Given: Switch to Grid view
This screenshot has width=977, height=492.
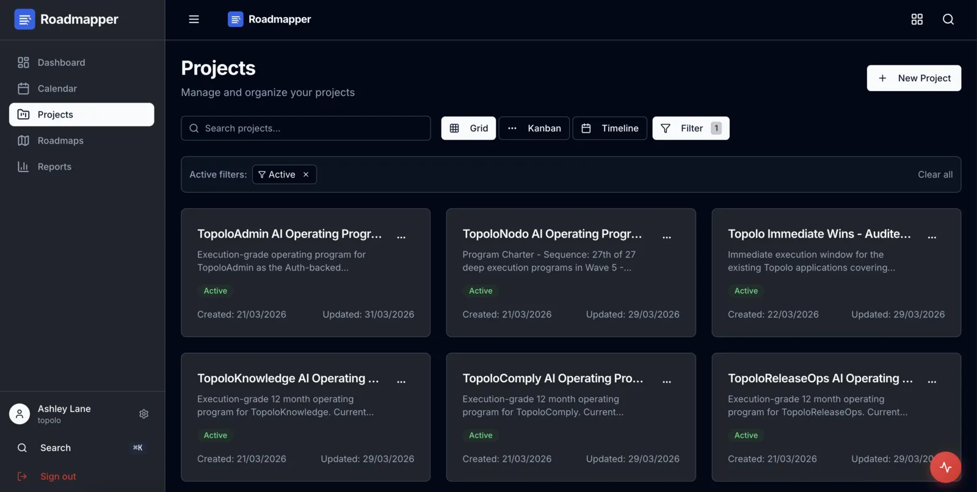Looking at the screenshot, I should [x=468, y=128].
